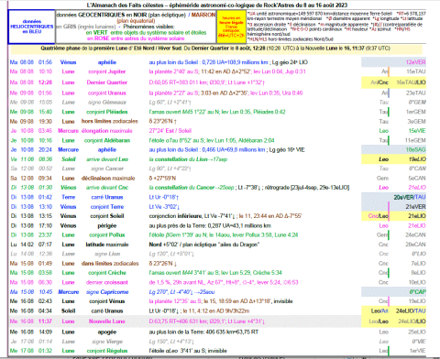440x359 pixels.
Task: Select the 'conjoint Pléiades' entry
Action: point(107,112)
